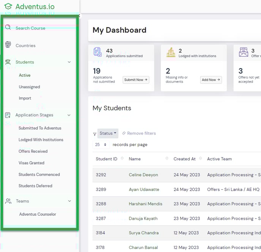Open Search Course in the sidebar
Screen dimensions: 261x252
click(30, 28)
